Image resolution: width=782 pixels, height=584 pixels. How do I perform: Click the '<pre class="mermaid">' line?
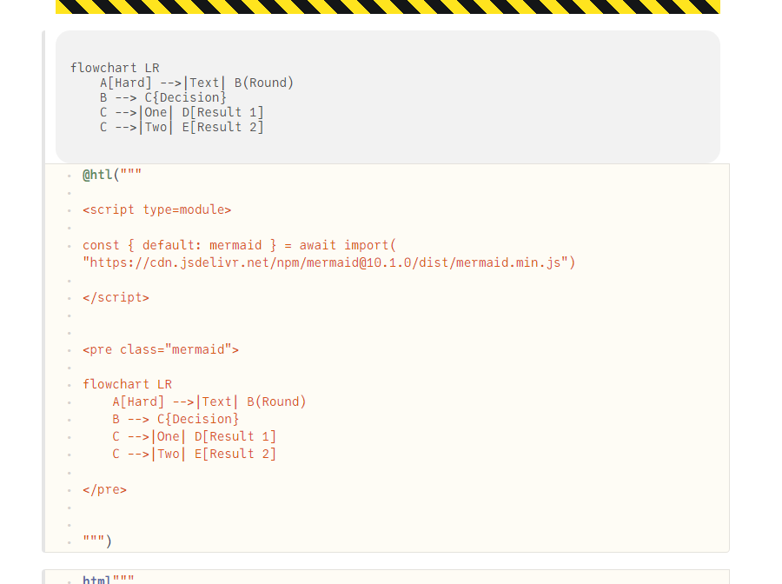click(161, 349)
